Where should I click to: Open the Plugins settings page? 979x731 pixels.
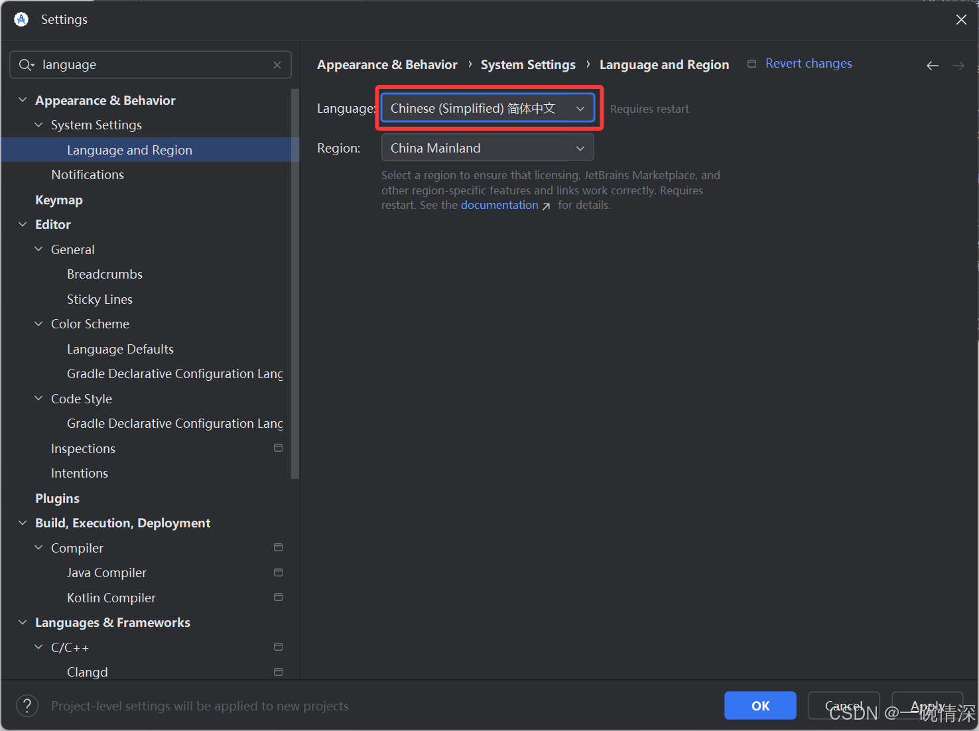click(57, 498)
